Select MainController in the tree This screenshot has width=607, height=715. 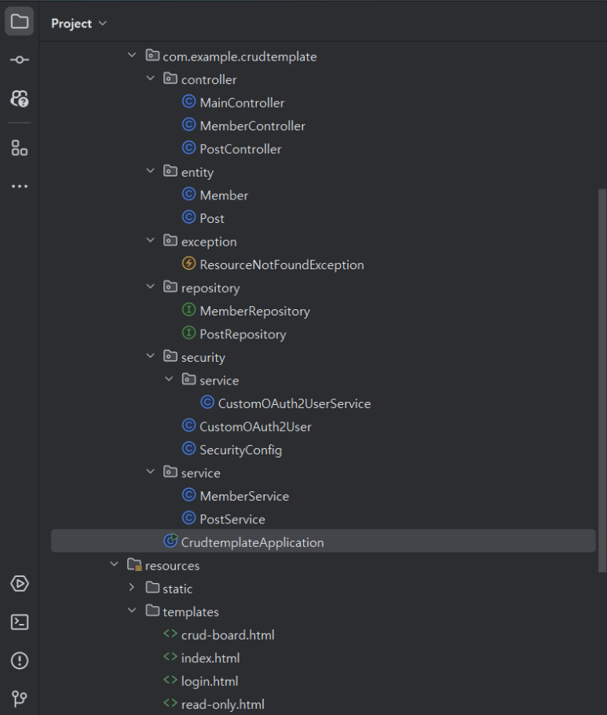click(x=242, y=103)
